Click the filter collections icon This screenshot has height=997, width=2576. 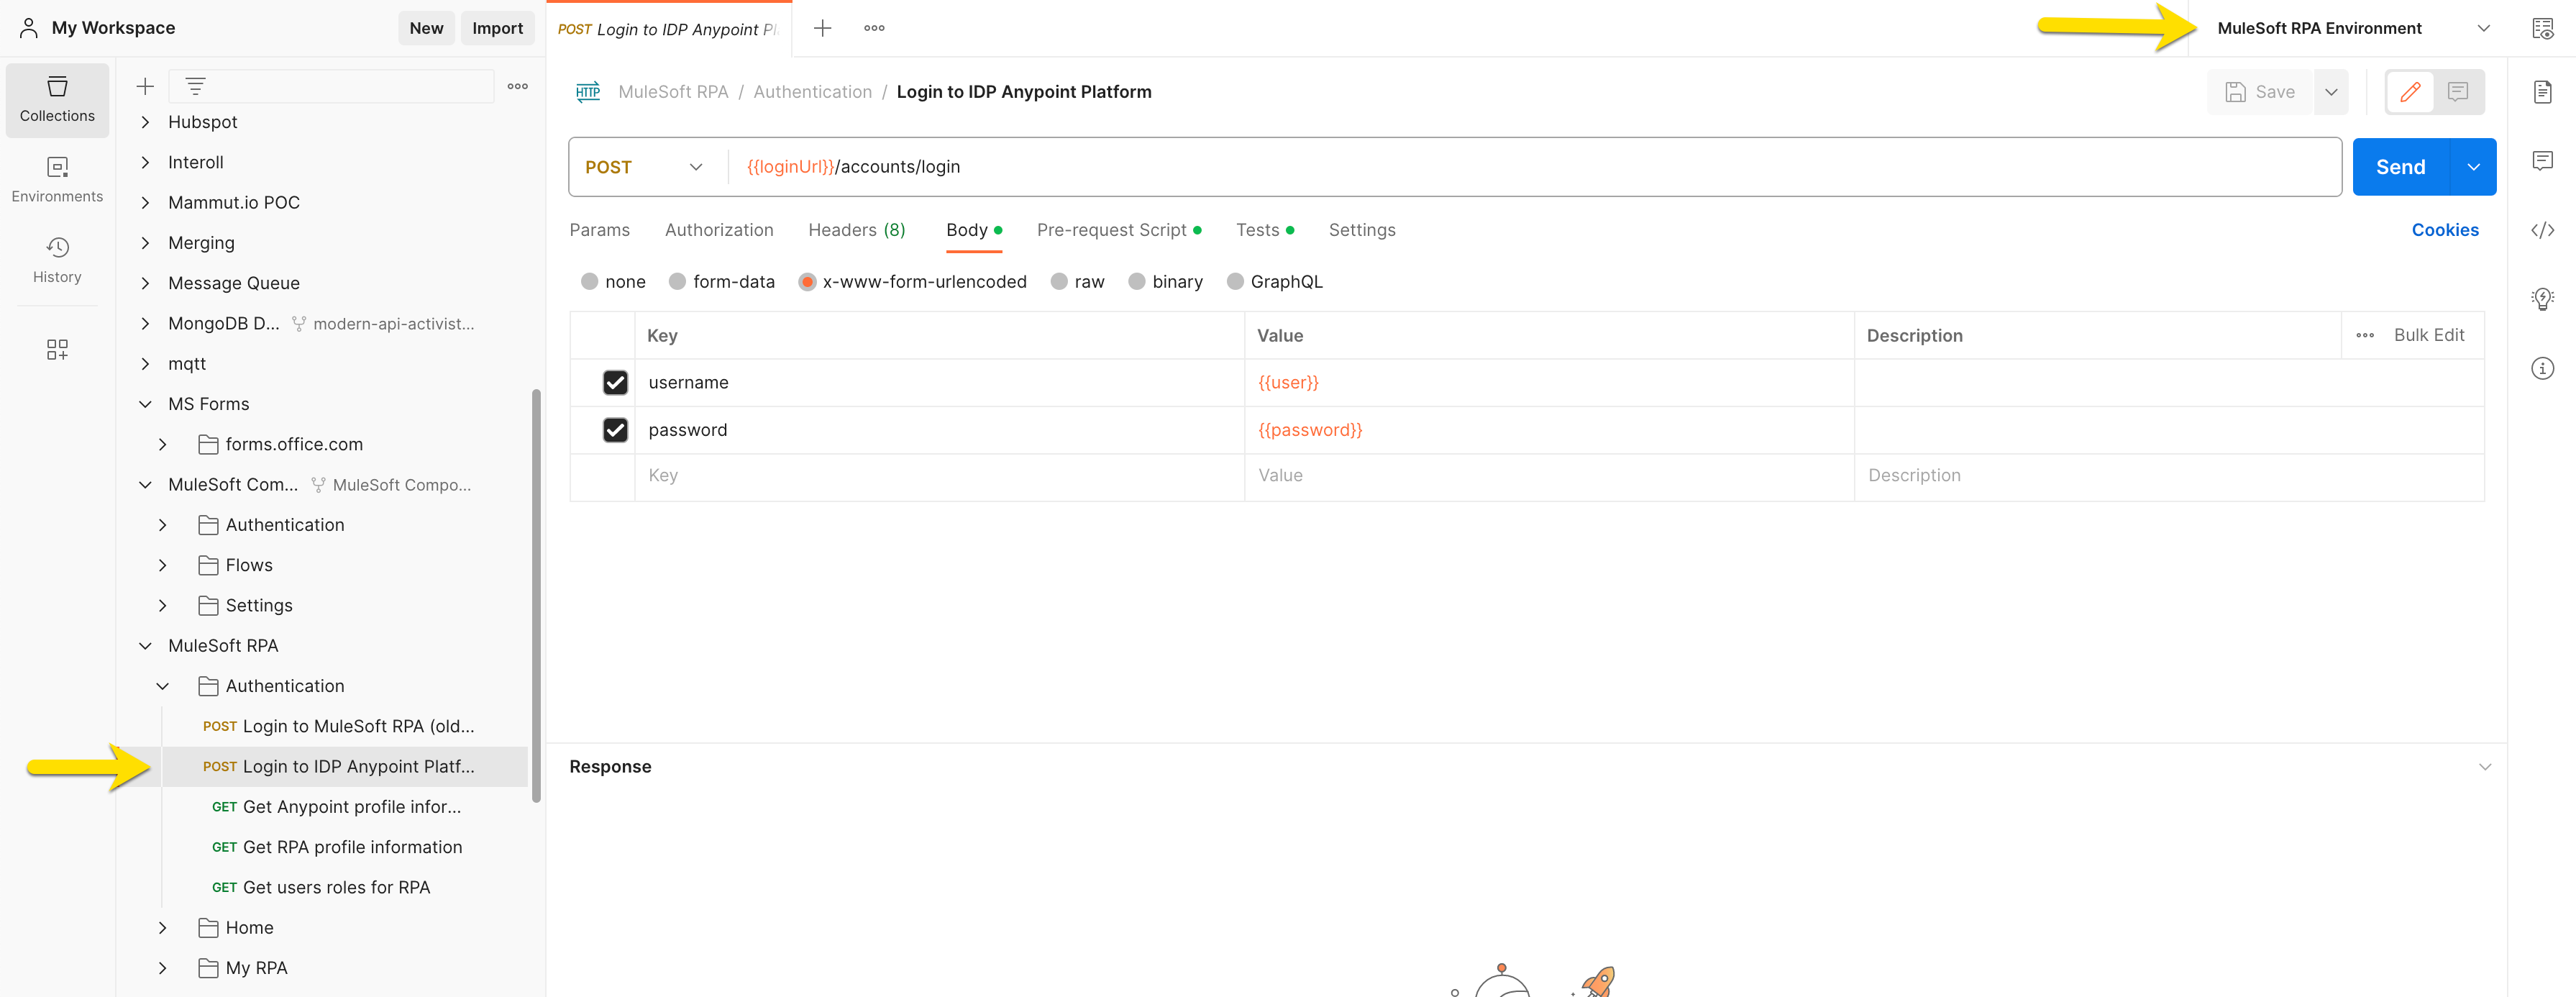[196, 86]
